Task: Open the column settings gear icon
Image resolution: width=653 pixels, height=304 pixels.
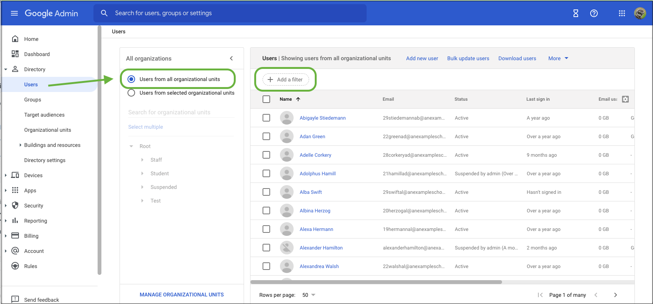Action: click(625, 99)
